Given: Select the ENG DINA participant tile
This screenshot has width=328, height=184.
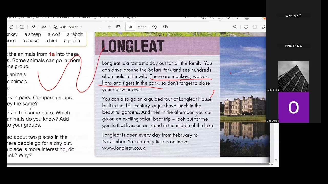Looking at the screenshot, I should (294, 46).
